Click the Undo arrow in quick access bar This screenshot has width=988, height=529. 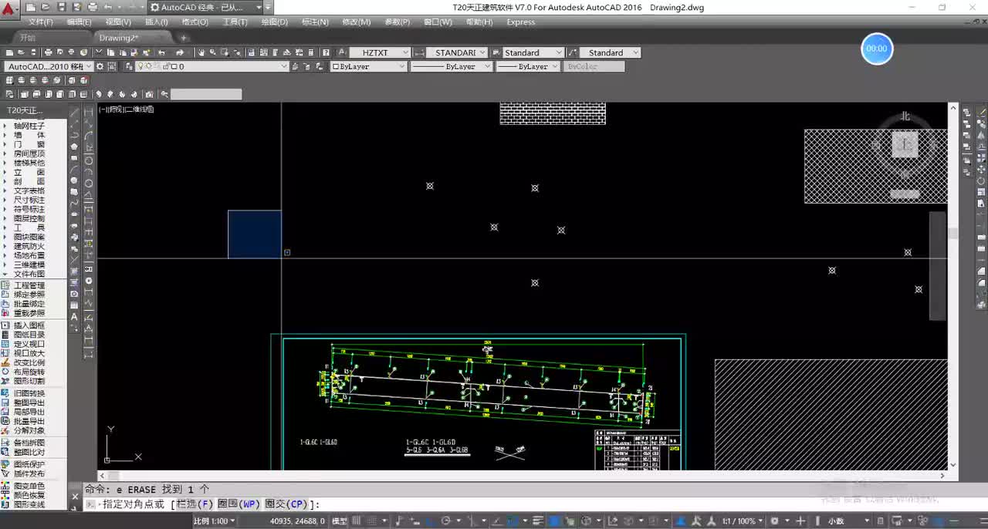[109, 7]
